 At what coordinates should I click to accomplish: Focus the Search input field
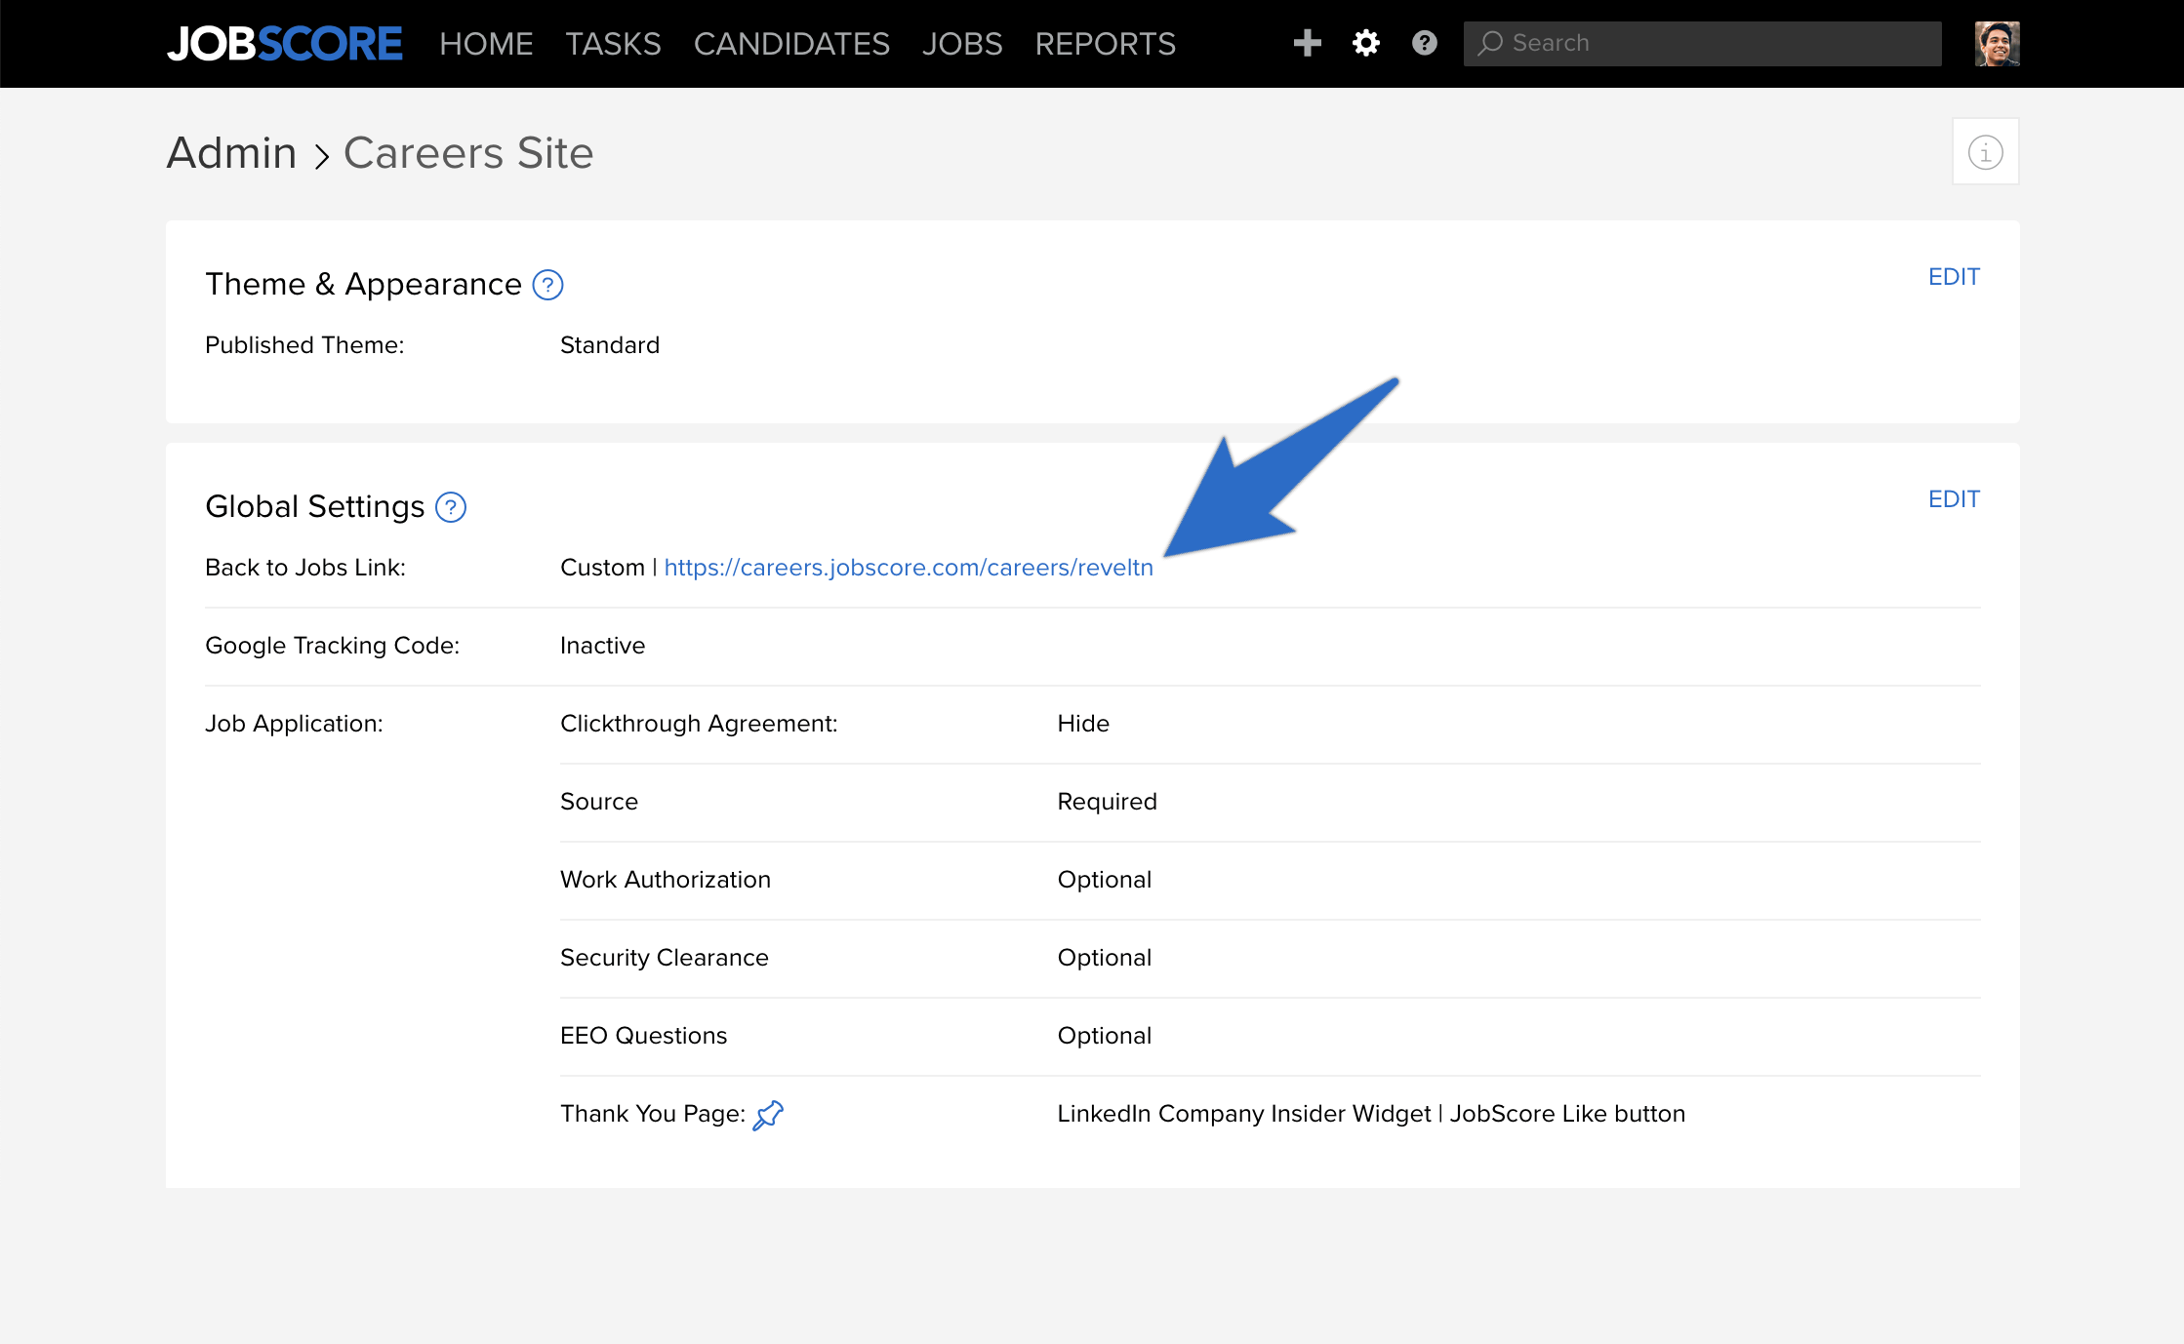pos(1702,44)
